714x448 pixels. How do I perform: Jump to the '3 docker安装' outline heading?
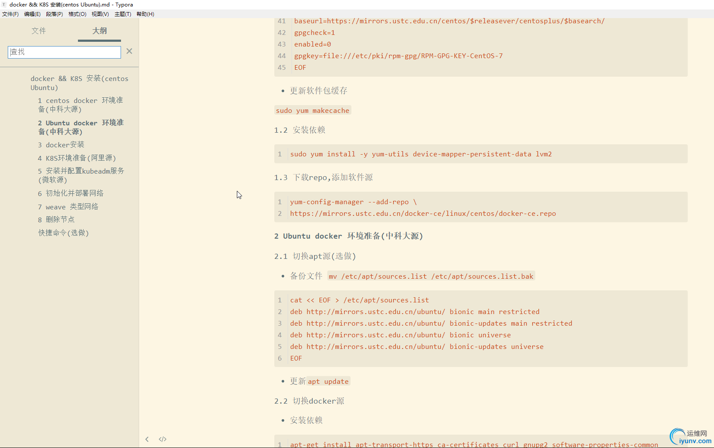pyautogui.click(x=61, y=145)
